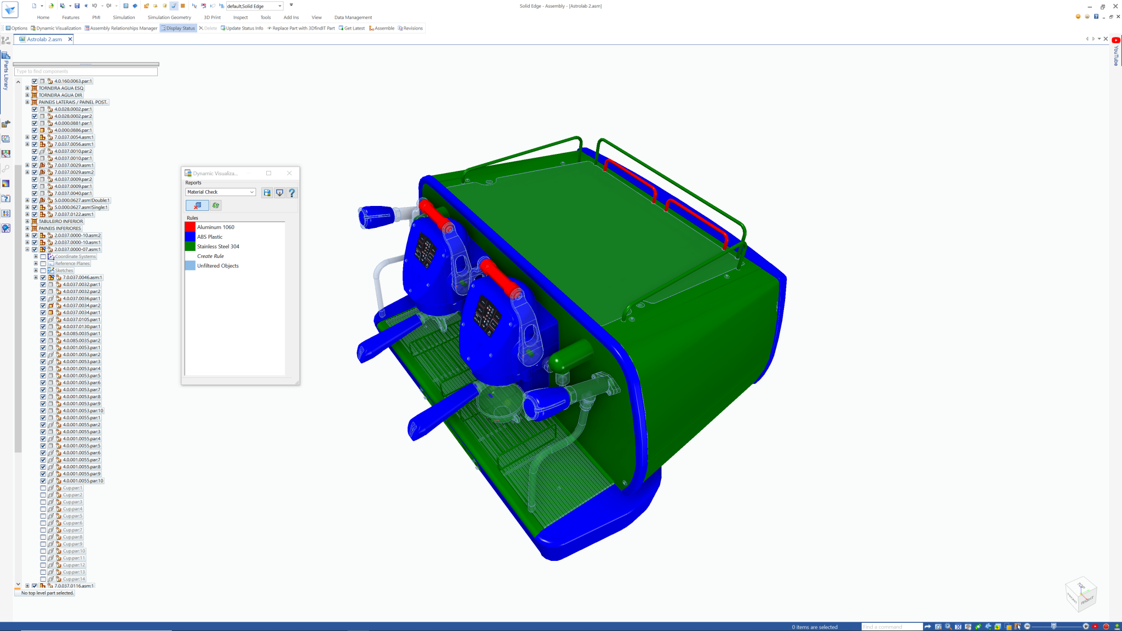The height and width of the screenshot is (631, 1122).
Task: Click the Solid Edge application button
Action: pos(10,9)
